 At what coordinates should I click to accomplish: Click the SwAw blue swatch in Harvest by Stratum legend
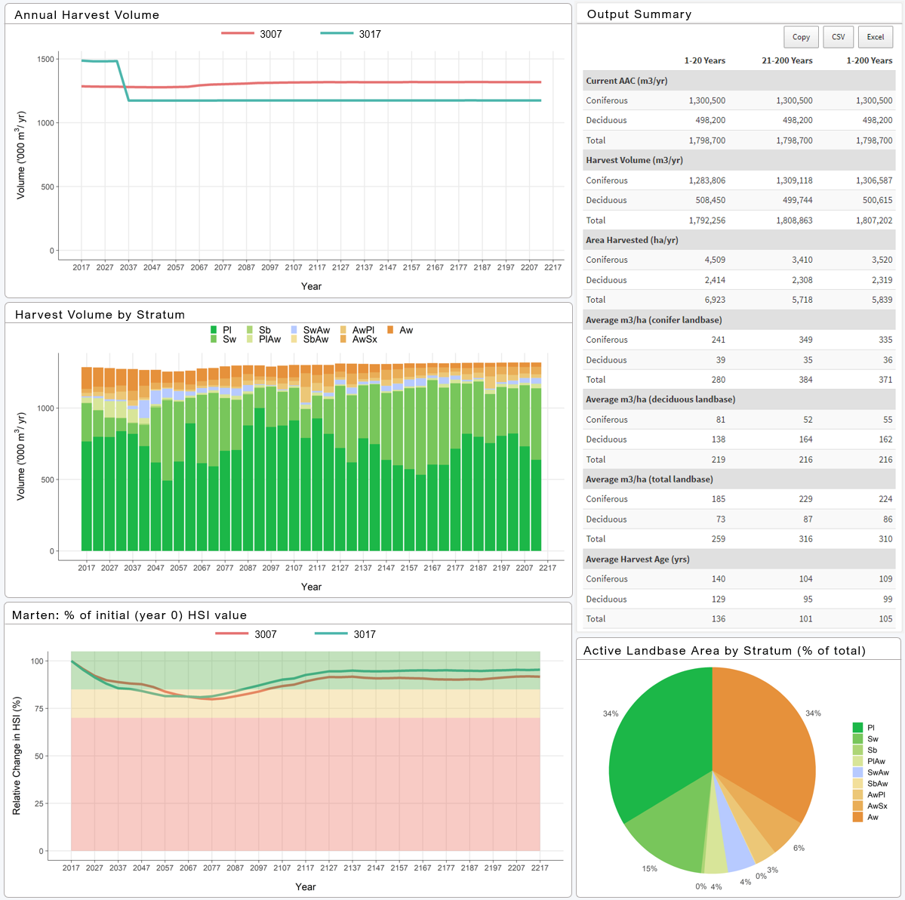pyautogui.click(x=294, y=330)
